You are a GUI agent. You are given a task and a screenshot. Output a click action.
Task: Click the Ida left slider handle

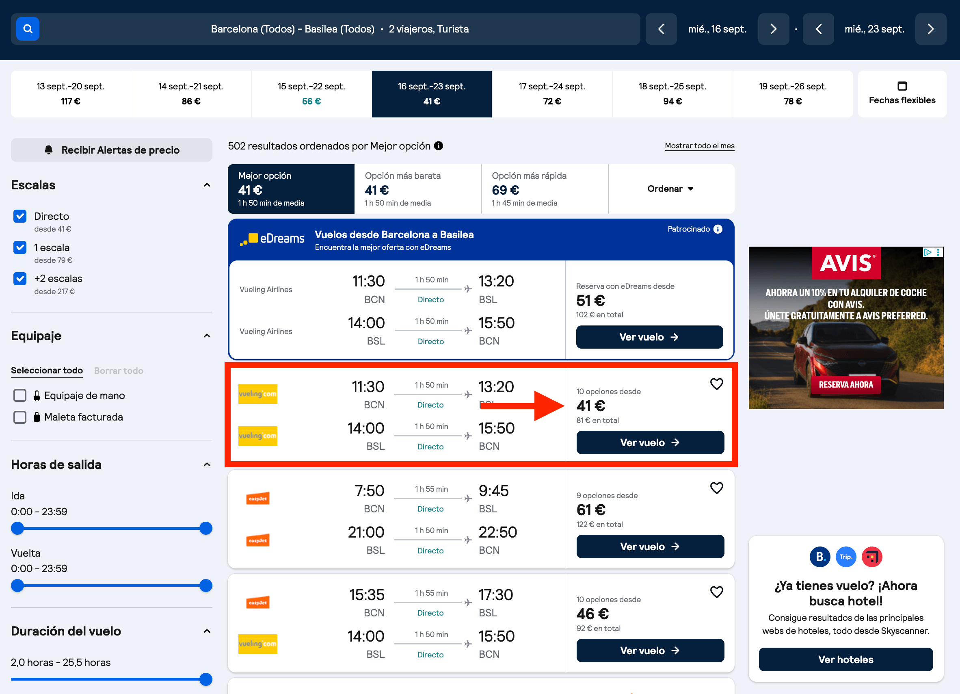click(17, 529)
